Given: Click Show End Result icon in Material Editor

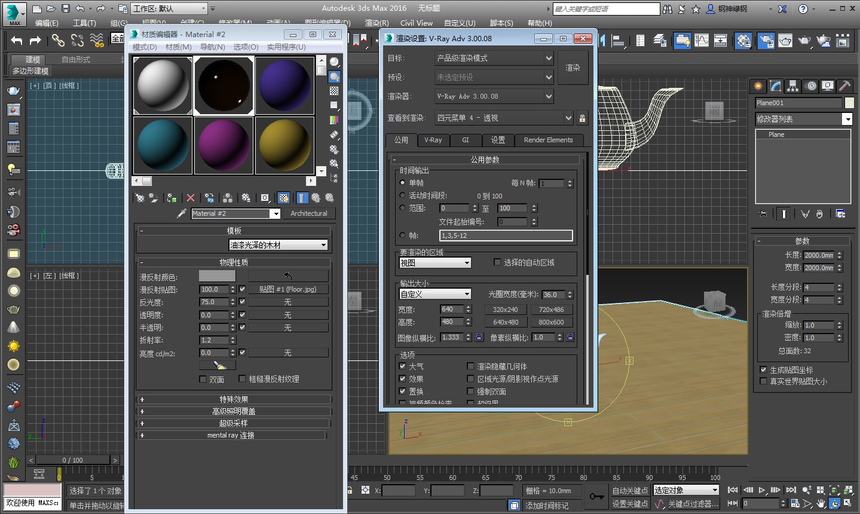Looking at the screenshot, I should (302, 198).
